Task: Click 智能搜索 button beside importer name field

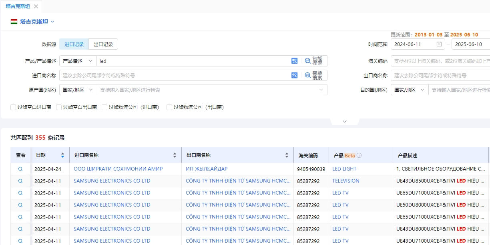Action: click(x=314, y=75)
